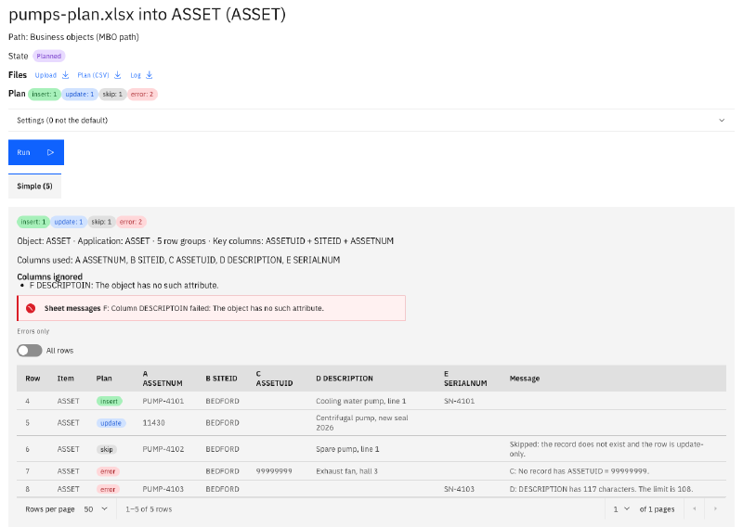Click the Row column header
Viewport: 743px width, 527px height.
33,379
